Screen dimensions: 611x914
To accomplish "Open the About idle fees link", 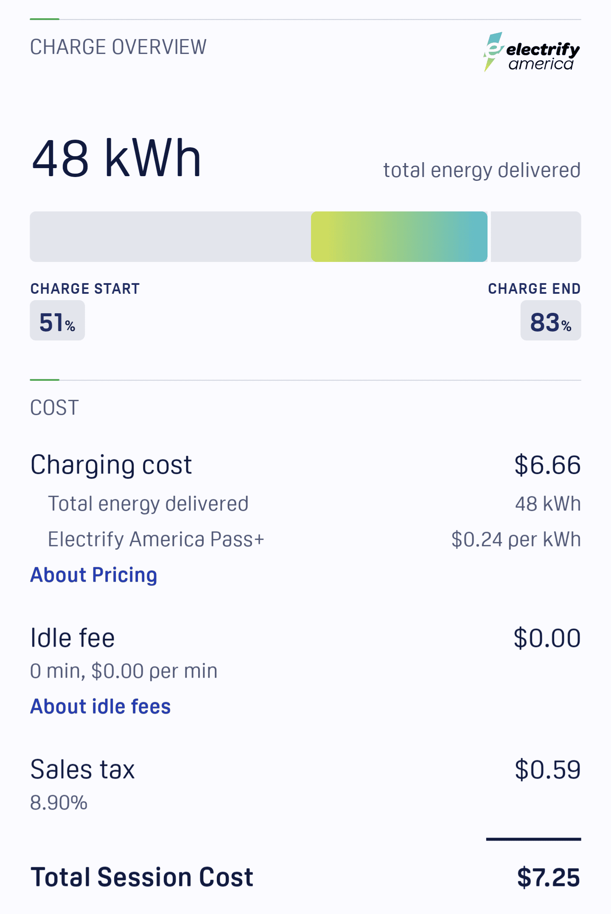I will point(101,706).
